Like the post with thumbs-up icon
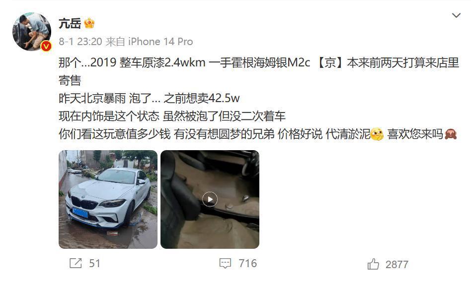 (x=373, y=264)
